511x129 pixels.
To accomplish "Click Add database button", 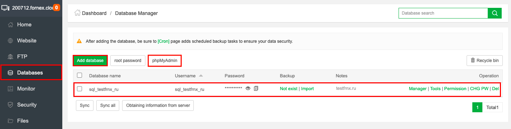I will (x=90, y=61).
